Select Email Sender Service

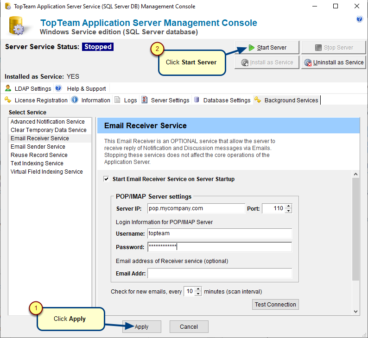pos(50,147)
